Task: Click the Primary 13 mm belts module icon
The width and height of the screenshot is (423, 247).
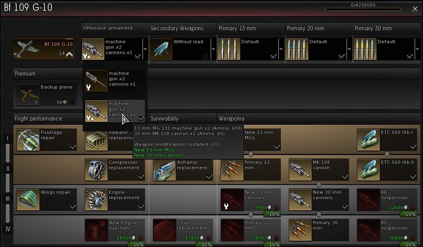Action: [x=232, y=170]
